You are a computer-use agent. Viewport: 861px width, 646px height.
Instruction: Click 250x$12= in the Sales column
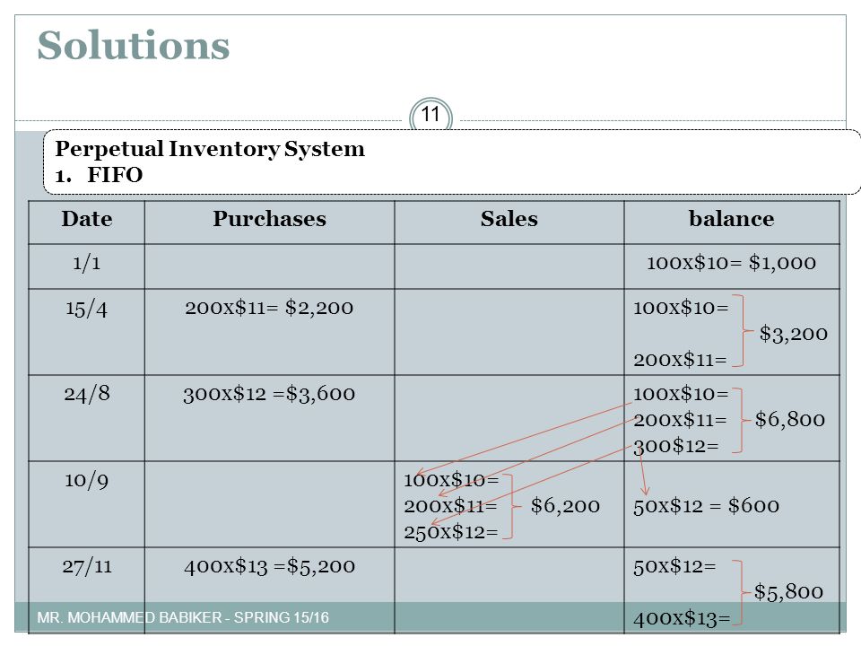(451, 532)
